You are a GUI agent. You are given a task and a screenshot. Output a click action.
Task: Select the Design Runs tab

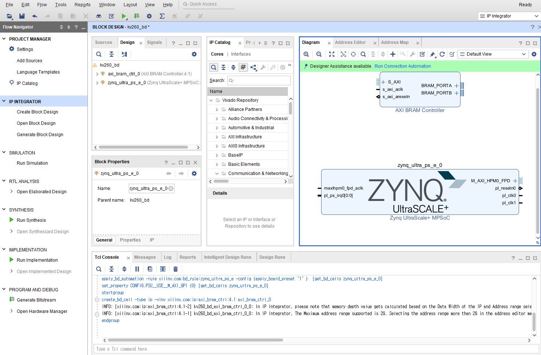click(272, 257)
